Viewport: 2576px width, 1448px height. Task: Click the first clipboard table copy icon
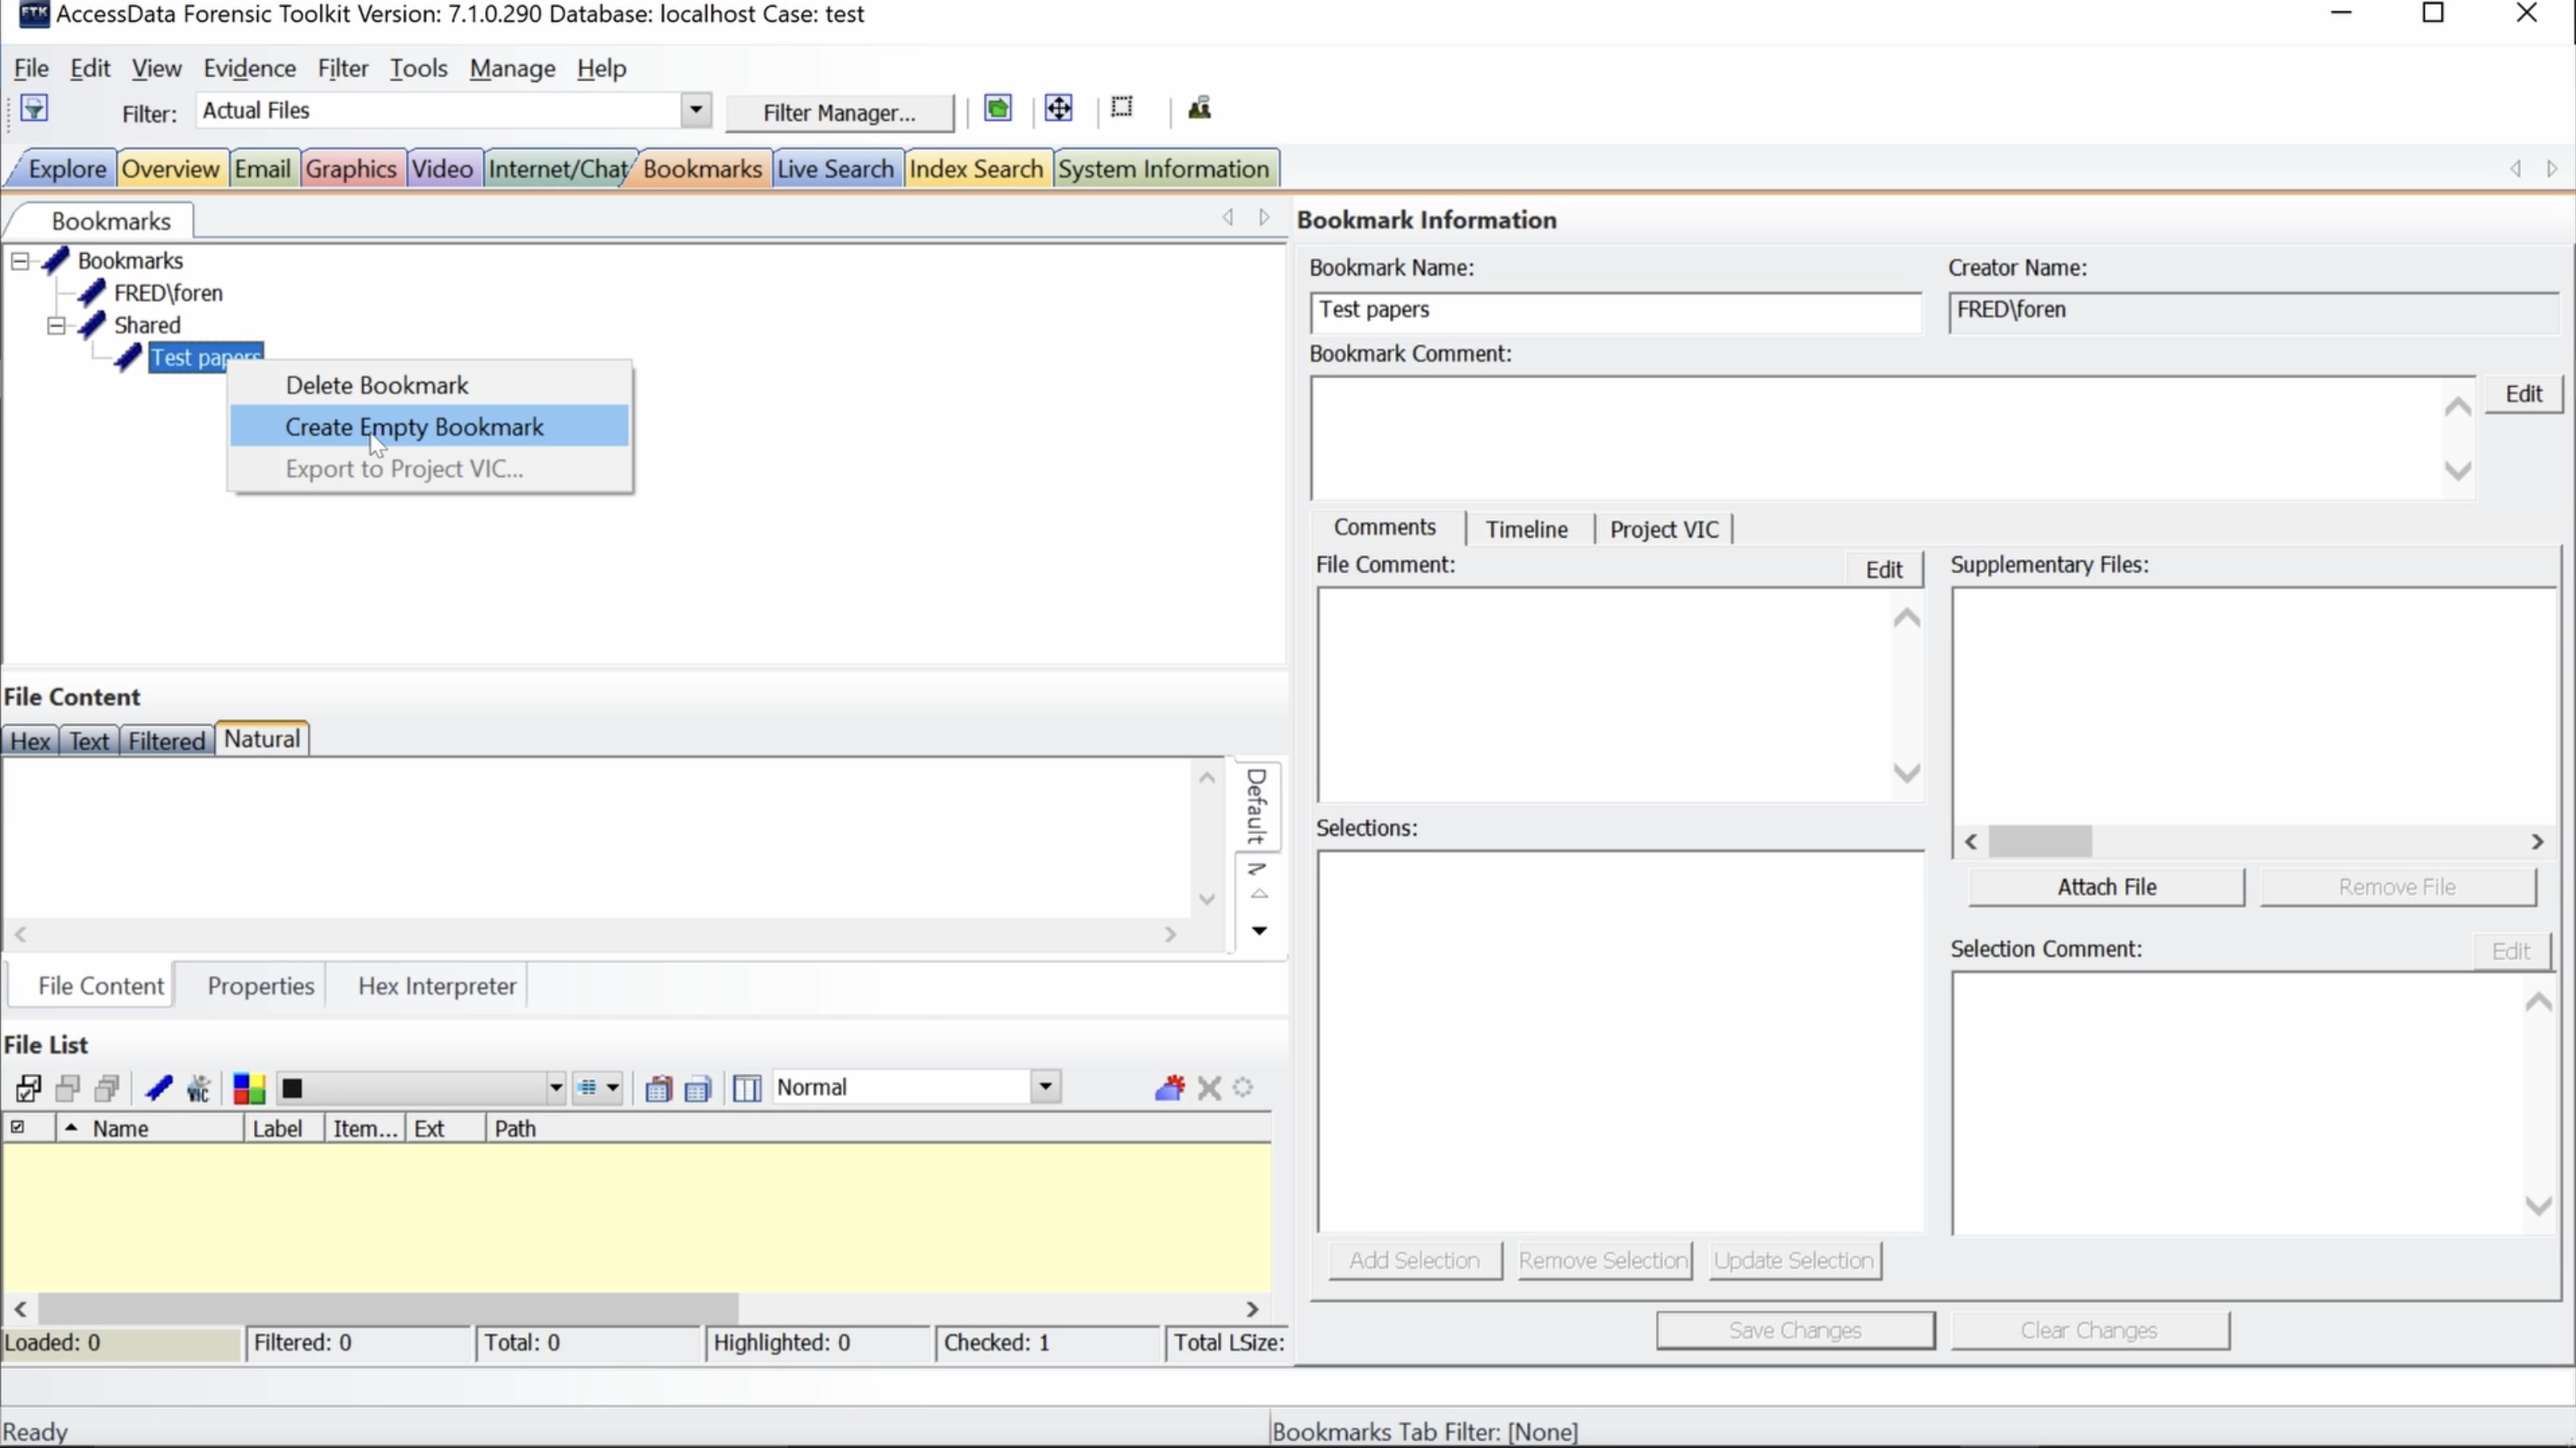click(x=657, y=1088)
